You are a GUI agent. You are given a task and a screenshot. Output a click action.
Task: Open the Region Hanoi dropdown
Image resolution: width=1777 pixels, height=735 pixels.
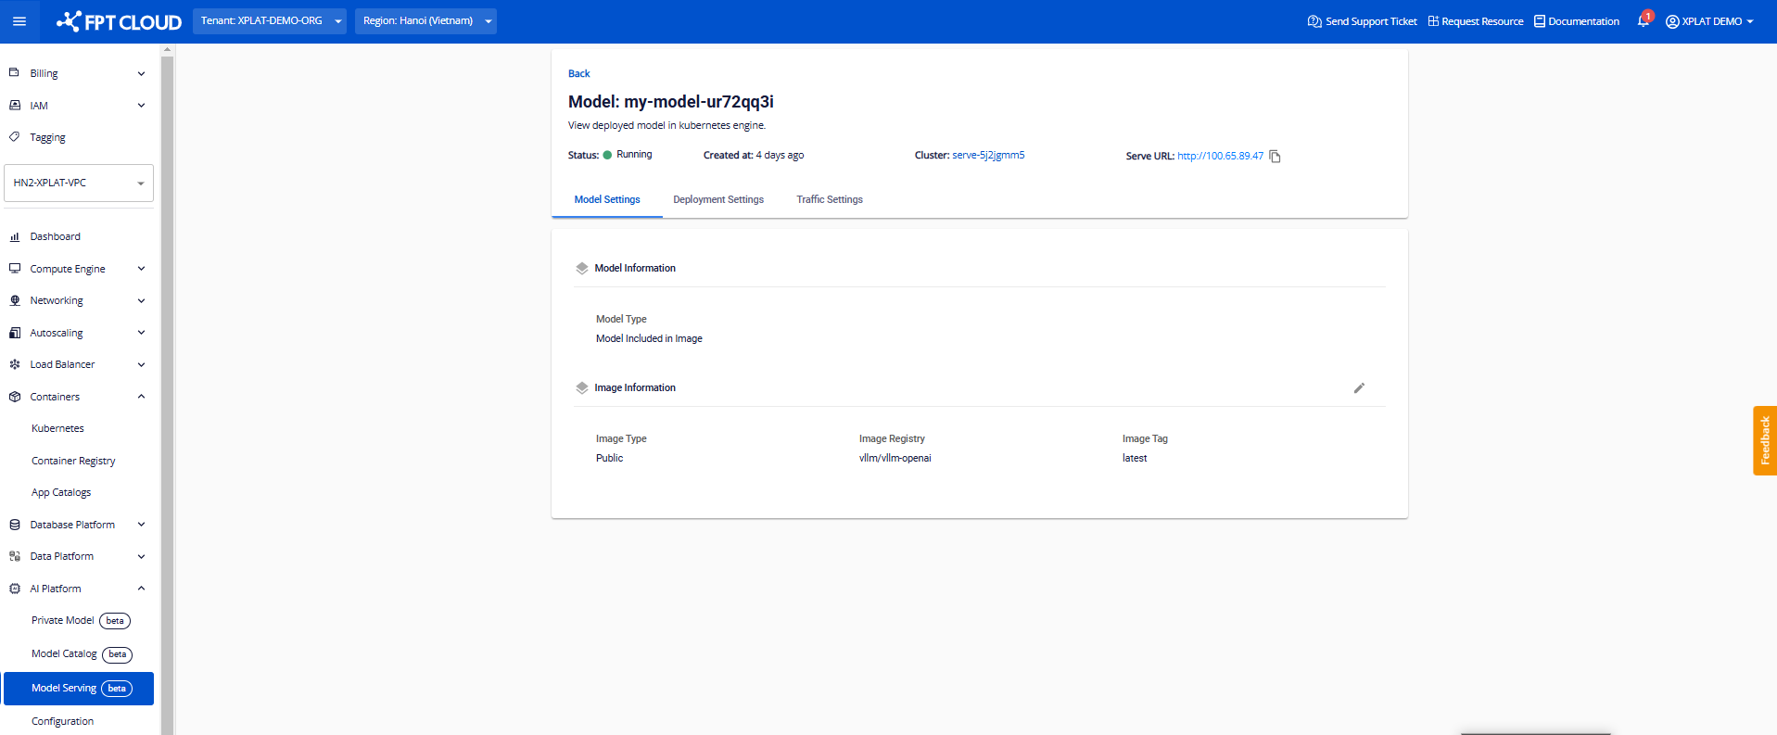pyautogui.click(x=425, y=21)
